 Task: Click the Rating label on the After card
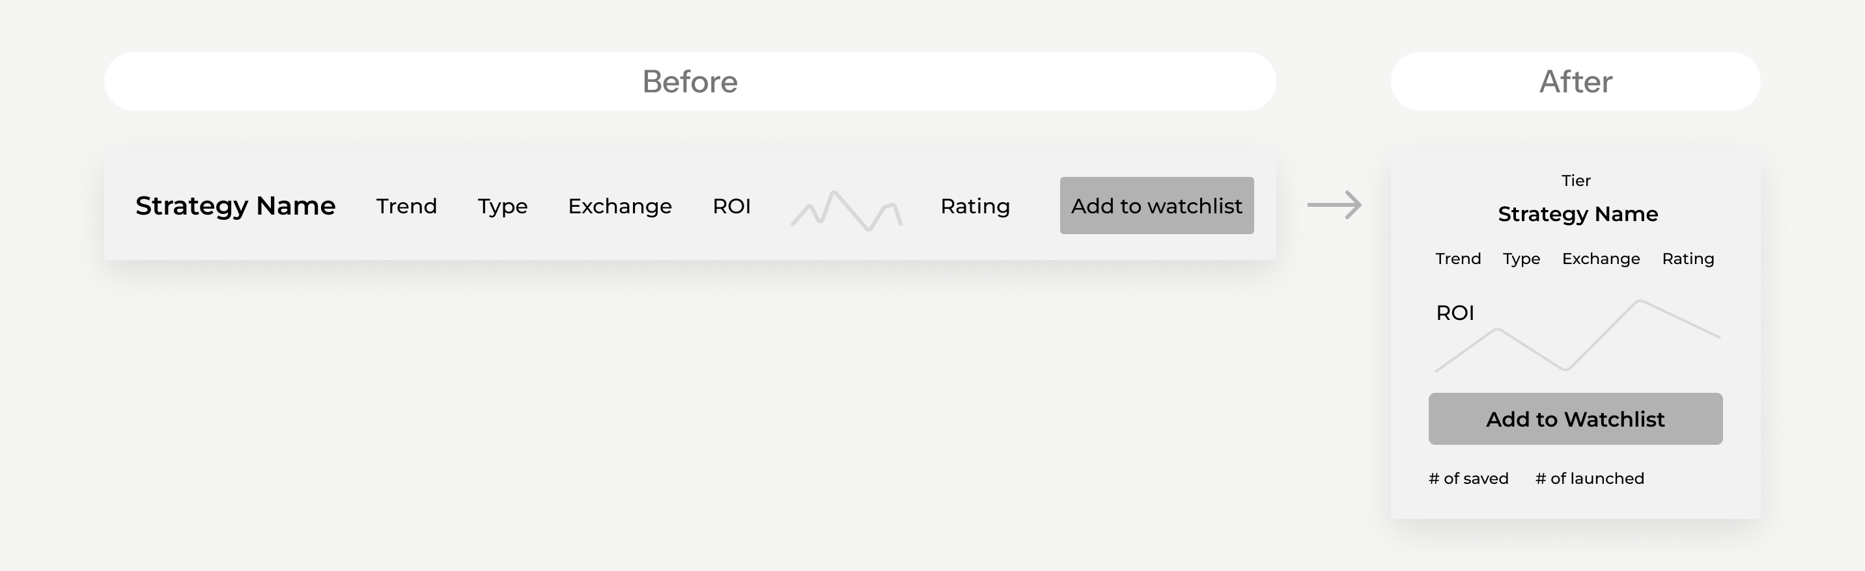click(1688, 259)
